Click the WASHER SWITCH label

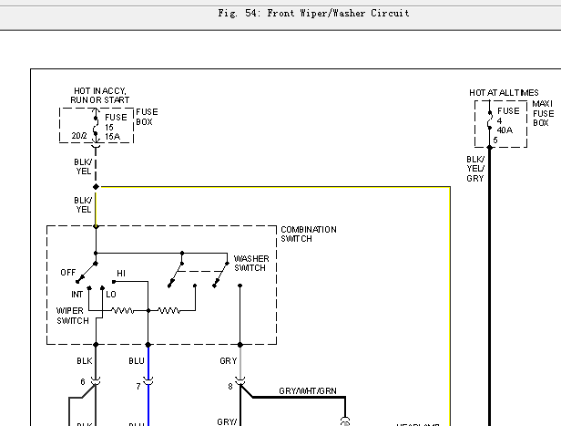click(250, 264)
